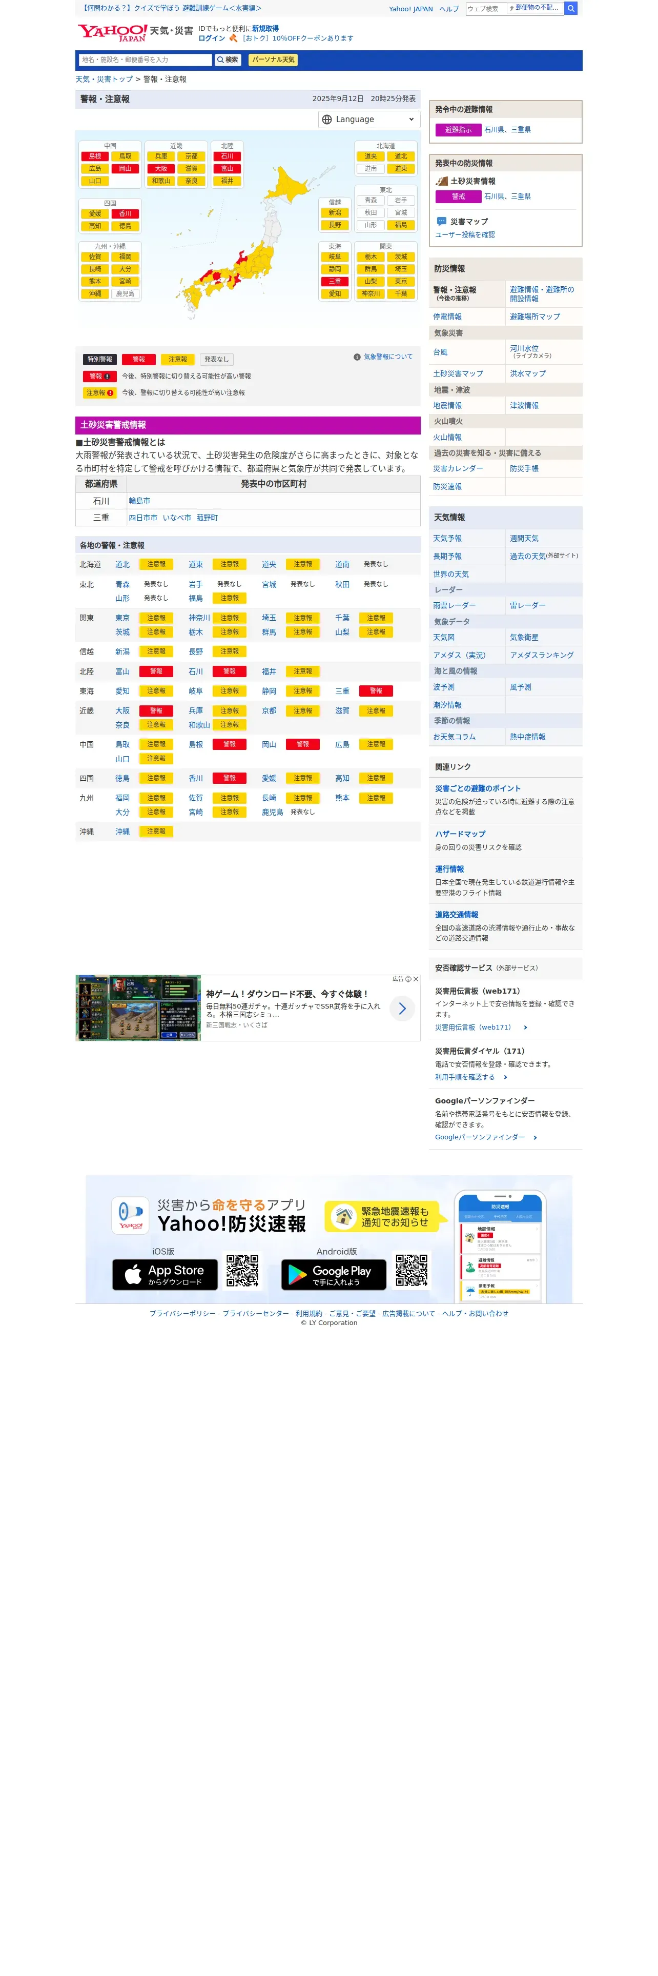Viewport: 658px width, 1976px height.
Task: Click the game ad thumbnail image
Action: pyautogui.click(x=138, y=1008)
